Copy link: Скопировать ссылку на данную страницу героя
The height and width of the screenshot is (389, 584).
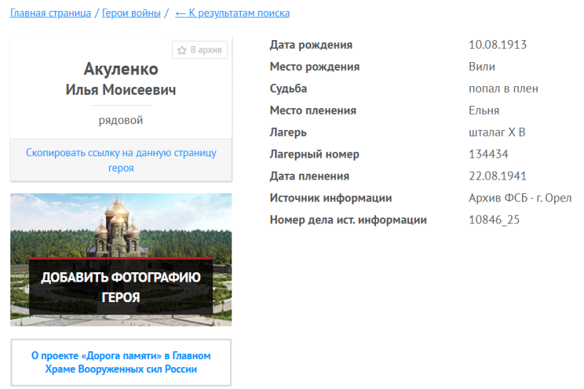click(x=121, y=160)
